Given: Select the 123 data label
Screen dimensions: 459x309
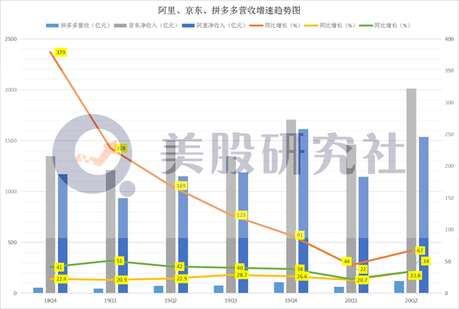Looking at the screenshot, I should click(241, 215).
